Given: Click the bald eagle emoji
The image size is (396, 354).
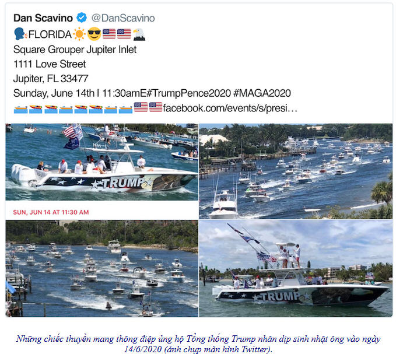Looking at the screenshot, I should 139,34.
